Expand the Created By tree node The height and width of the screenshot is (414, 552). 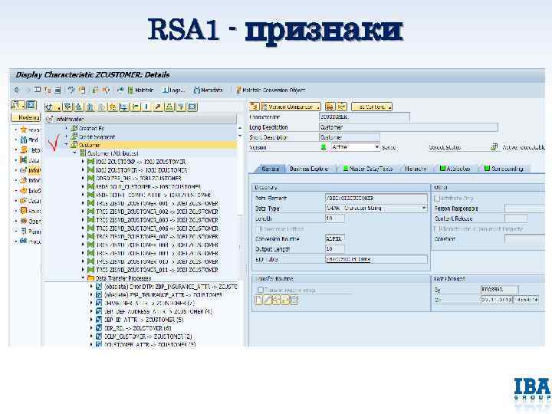[66, 128]
